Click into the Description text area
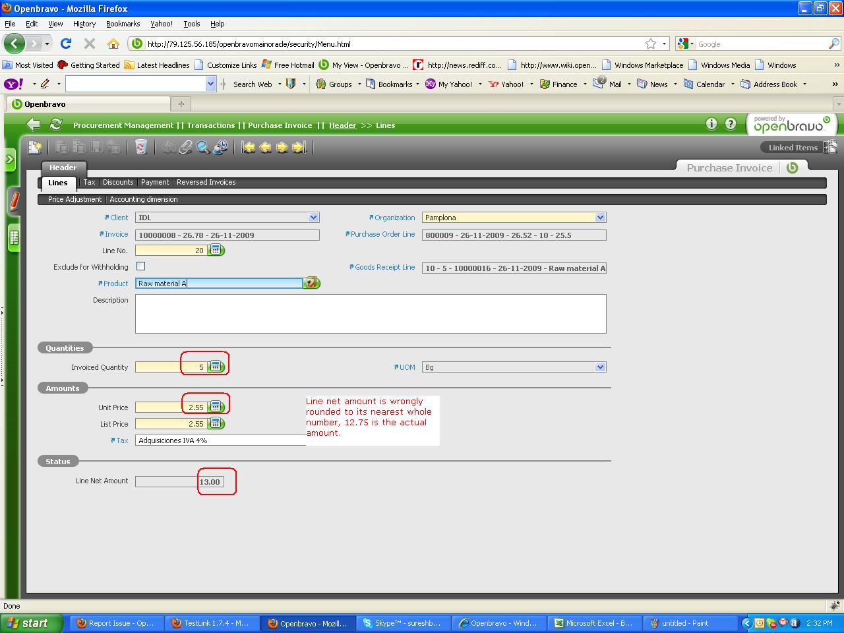 pos(370,314)
